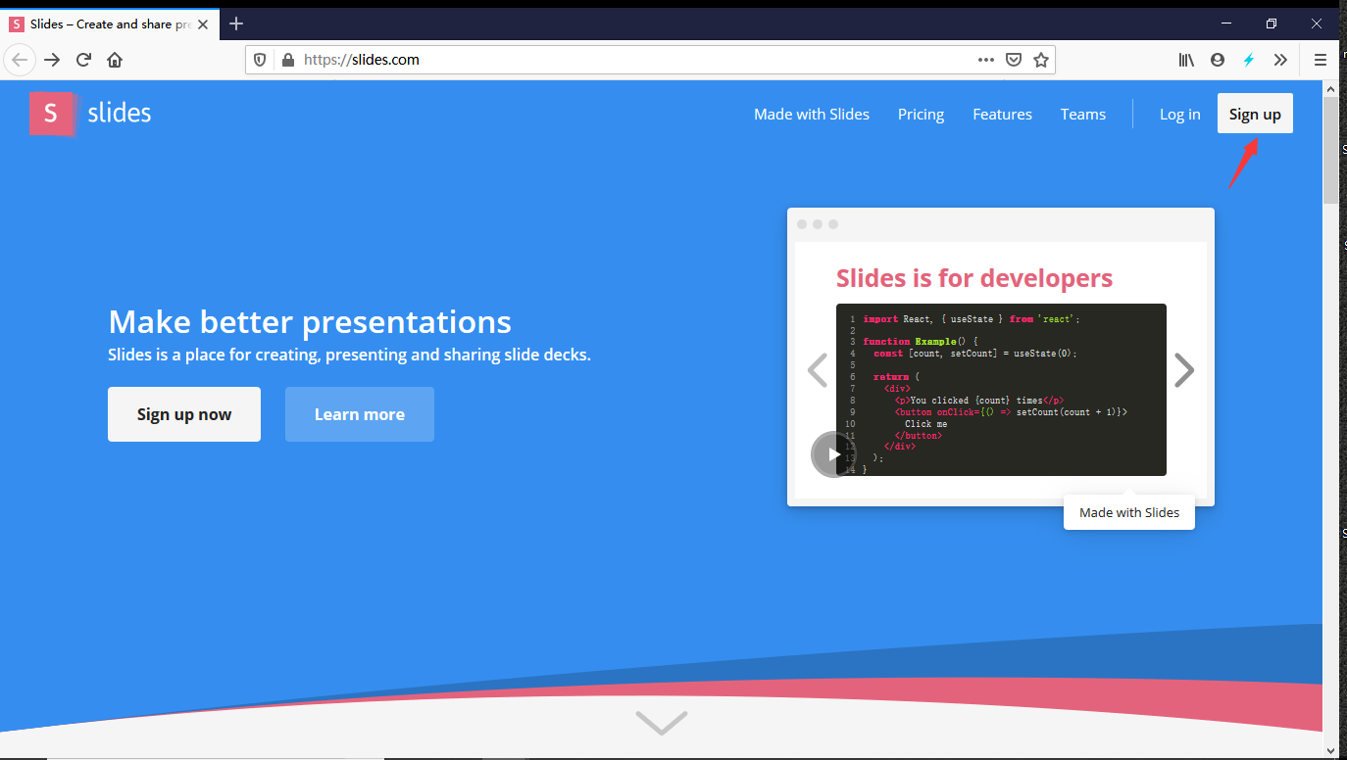
Task: Advance to the next demo slide
Action: tap(1184, 370)
